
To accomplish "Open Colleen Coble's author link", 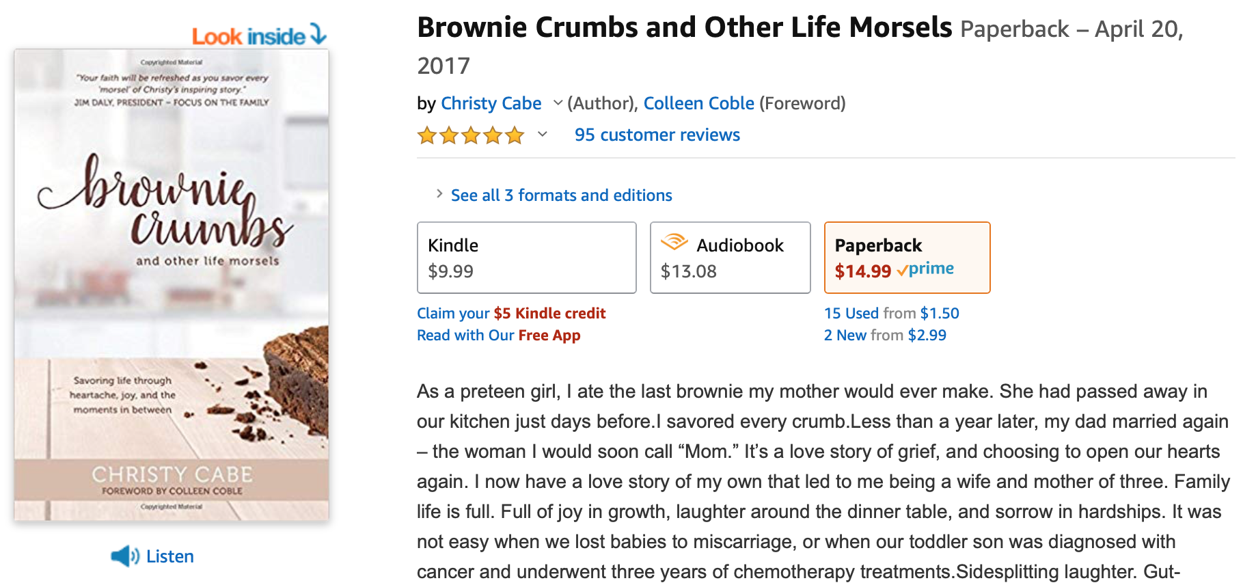I will coord(698,103).
